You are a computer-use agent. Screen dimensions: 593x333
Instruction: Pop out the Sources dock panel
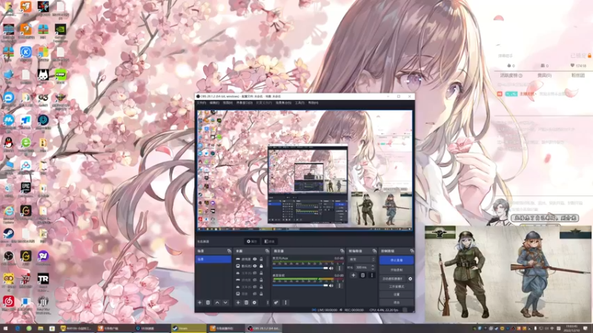coord(267,251)
